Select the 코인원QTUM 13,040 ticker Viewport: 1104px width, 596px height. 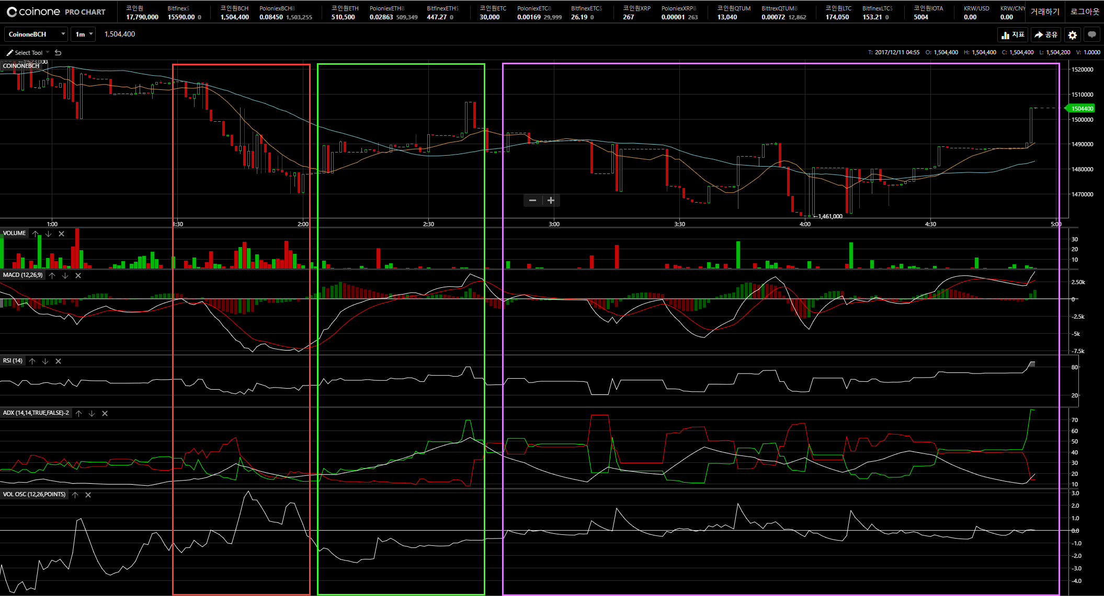pos(734,13)
